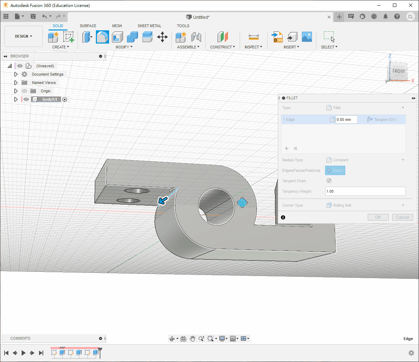Click the Fillet tool in Modify toolbar

tap(102, 37)
